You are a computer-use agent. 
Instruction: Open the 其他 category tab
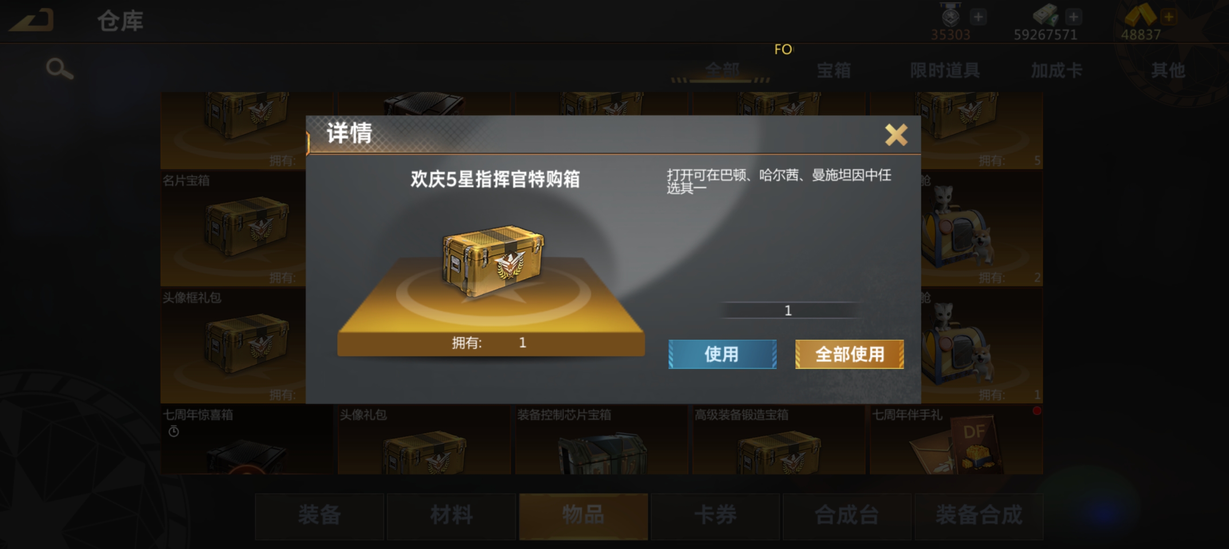tap(1167, 70)
